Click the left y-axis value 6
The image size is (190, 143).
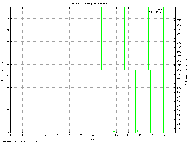click(8, 64)
